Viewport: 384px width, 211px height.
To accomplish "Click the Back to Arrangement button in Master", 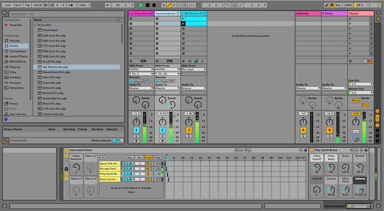I will (370, 61).
